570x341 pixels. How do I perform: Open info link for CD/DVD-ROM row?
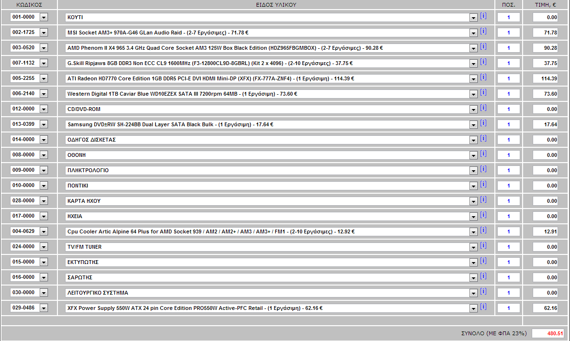pyautogui.click(x=483, y=108)
